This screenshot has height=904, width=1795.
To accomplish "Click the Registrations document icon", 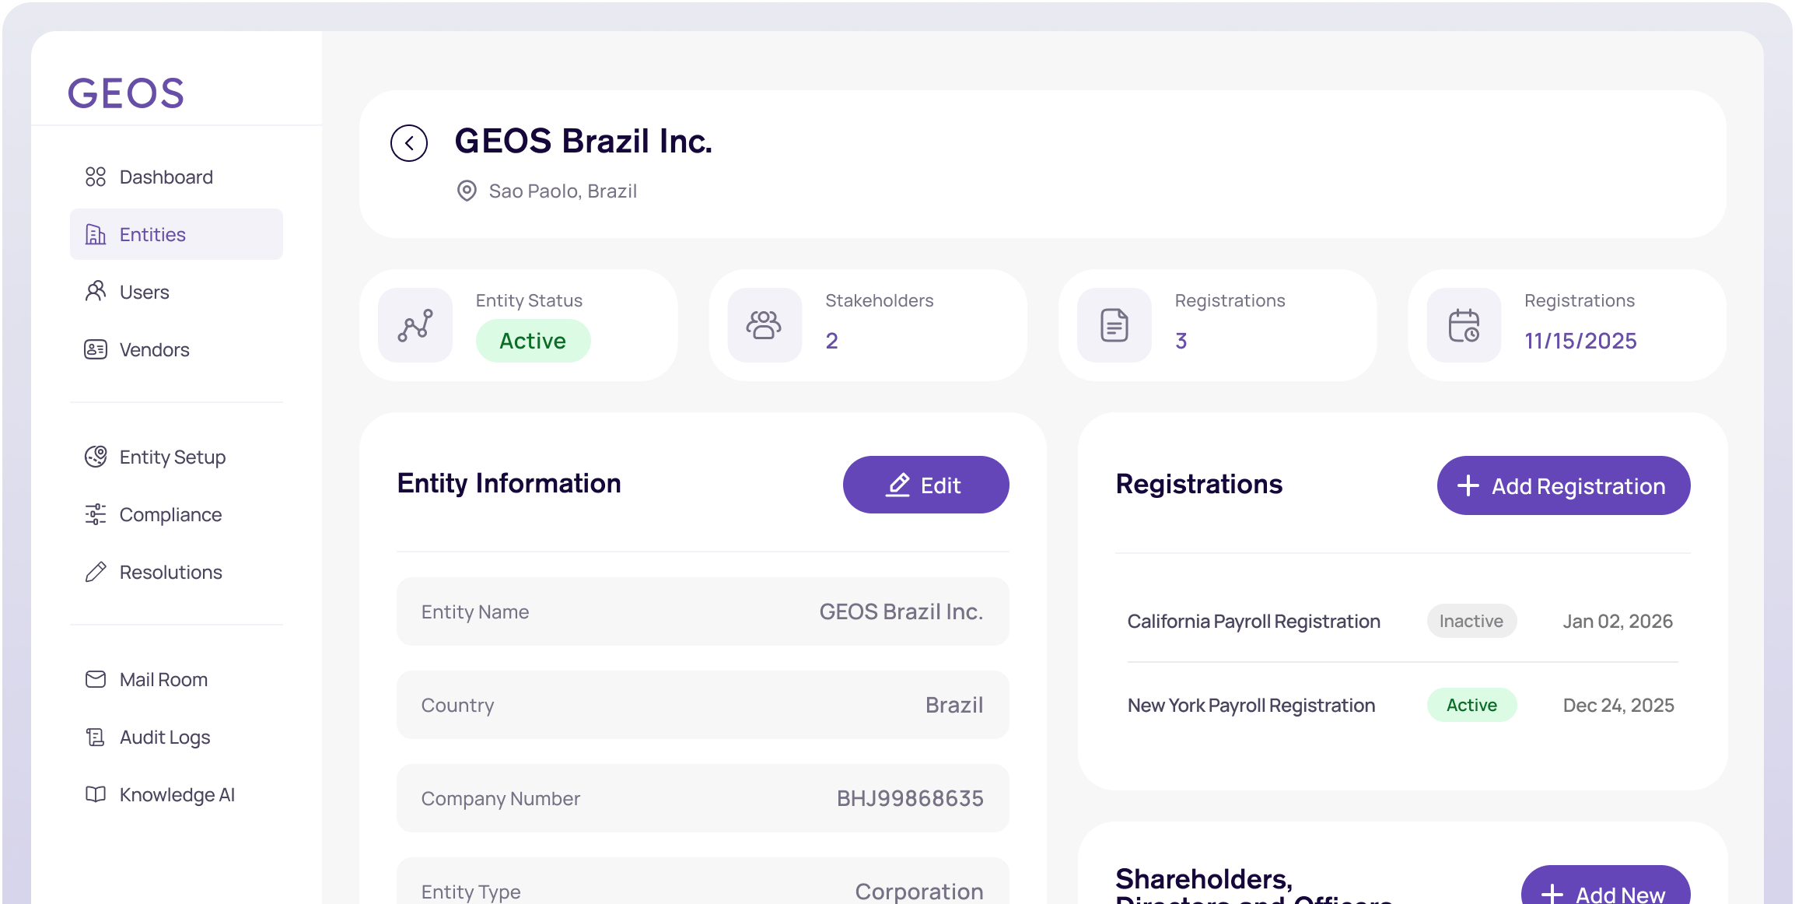I will [1114, 325].
